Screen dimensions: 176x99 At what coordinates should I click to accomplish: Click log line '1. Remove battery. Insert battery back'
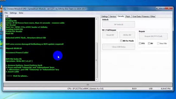pyautogui.click(x=24, y=65)
